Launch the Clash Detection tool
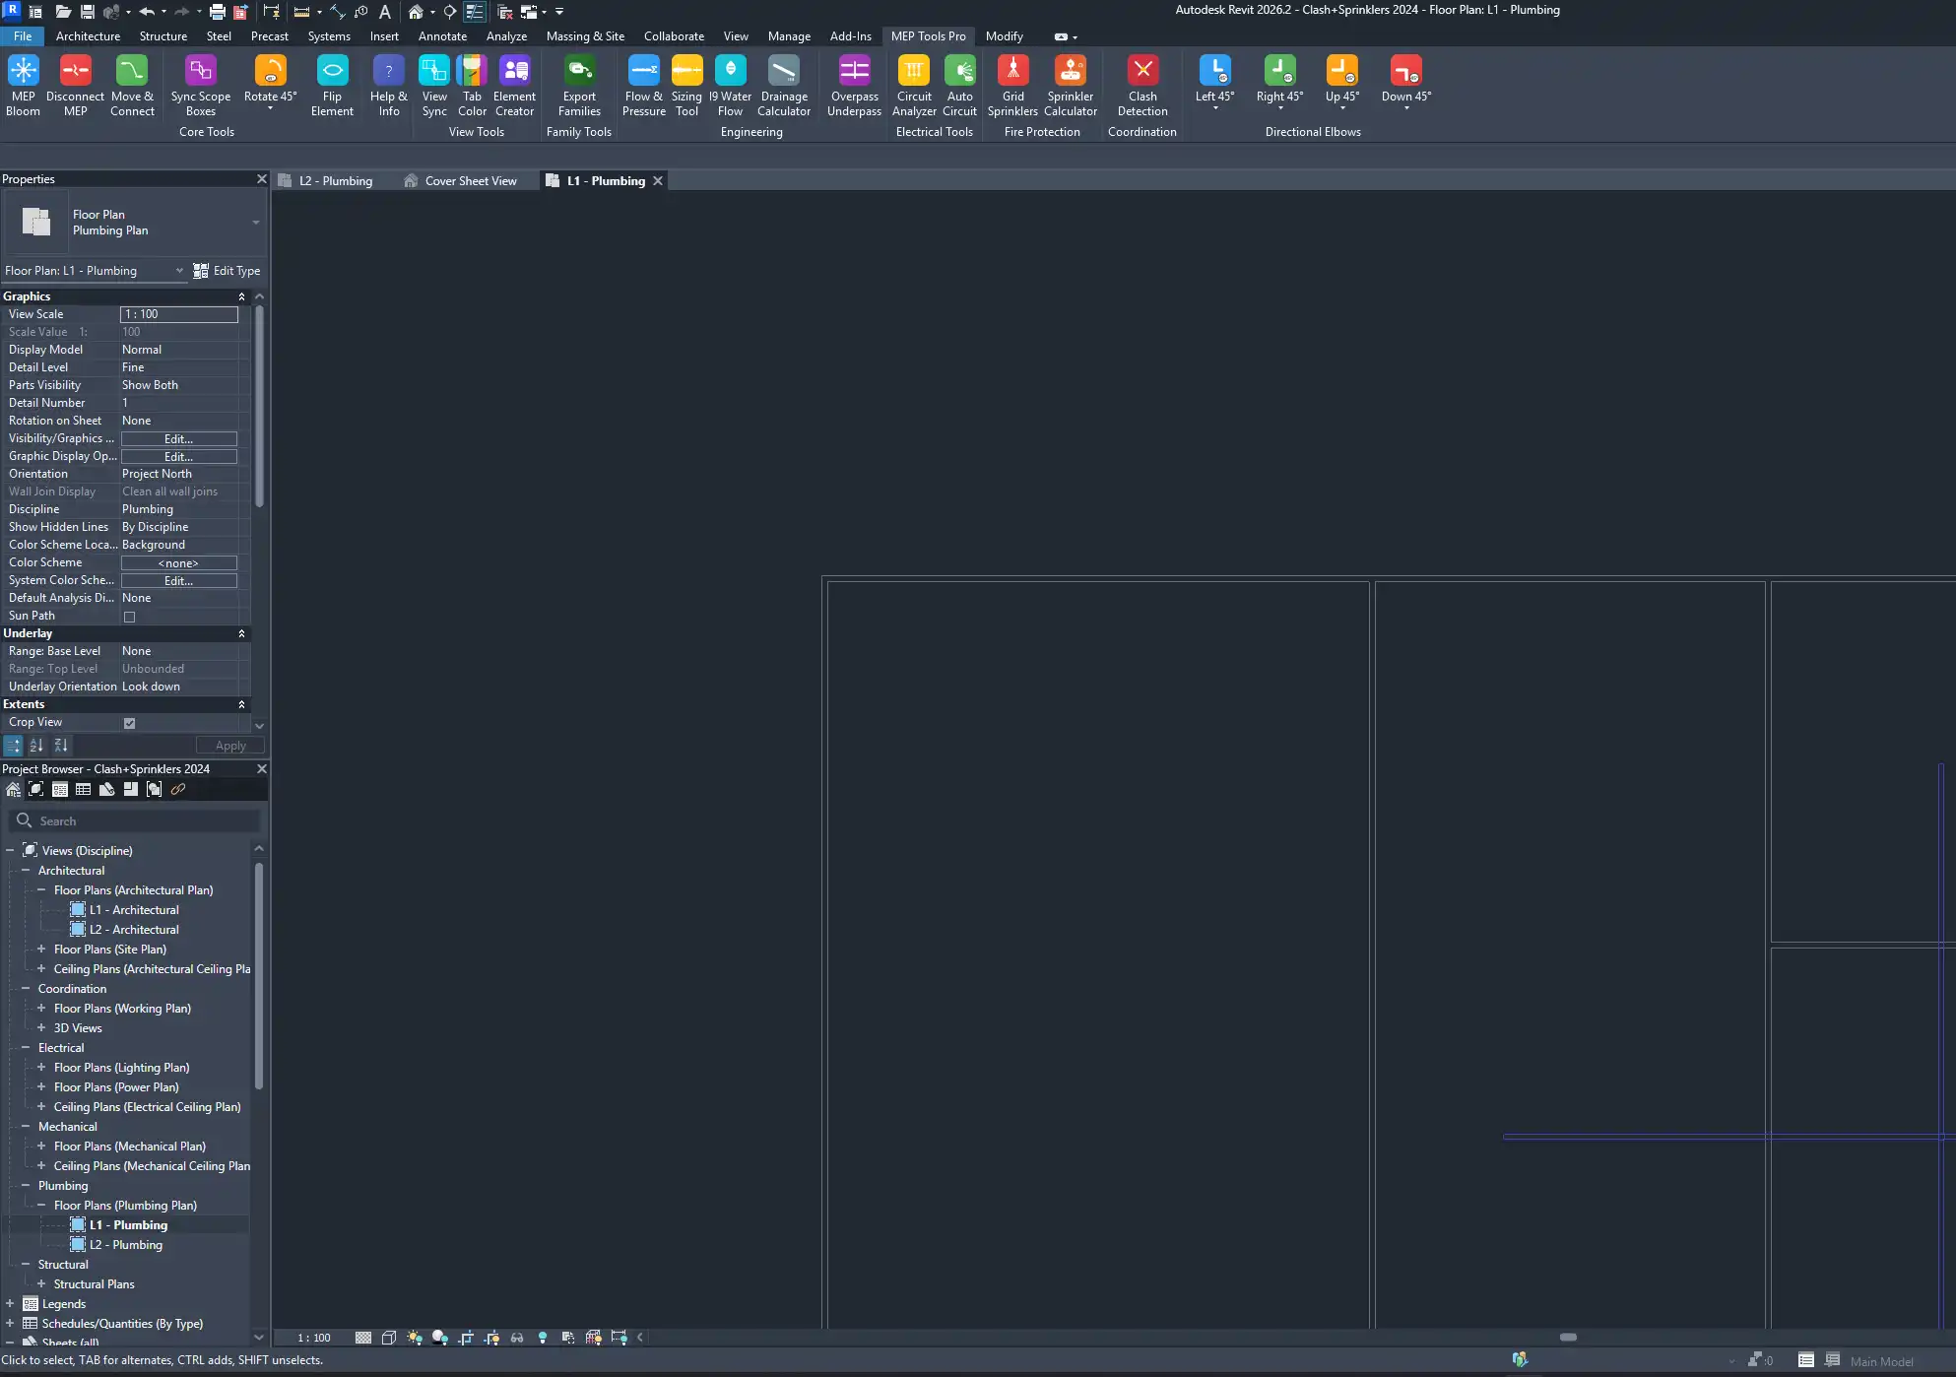Viewport: 1956px width, 1377px height. (1141, 72)
